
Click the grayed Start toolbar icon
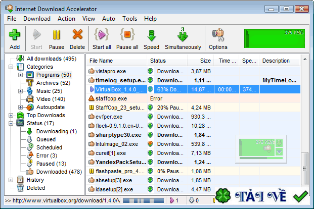pyautogui.click(x=36, y=39)
